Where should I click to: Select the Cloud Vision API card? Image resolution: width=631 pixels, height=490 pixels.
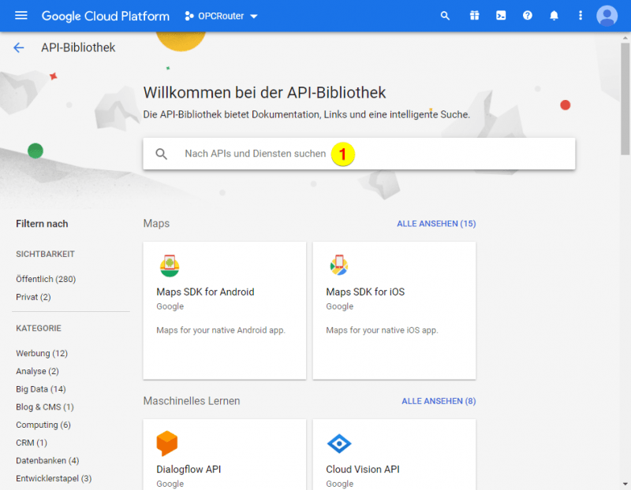click(363, 469)
